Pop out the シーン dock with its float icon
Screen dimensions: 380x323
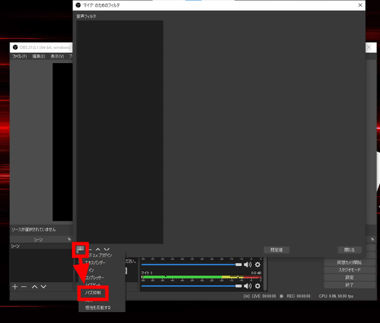point(69,240)
